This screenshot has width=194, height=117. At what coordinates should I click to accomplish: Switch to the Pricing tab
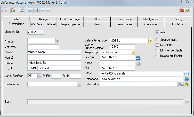click(x=178, y=19)
